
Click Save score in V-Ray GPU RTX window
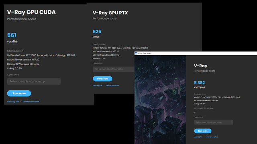tap(102, 79)
